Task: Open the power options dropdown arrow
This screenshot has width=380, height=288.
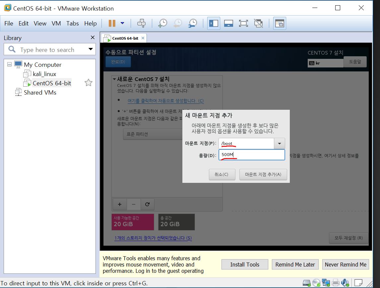Action: [x=122, y=23]
